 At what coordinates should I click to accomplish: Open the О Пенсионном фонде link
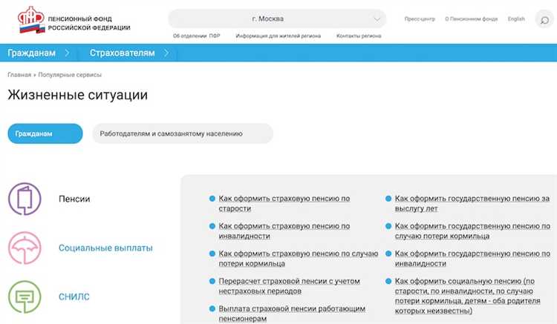tap(472, 19)
